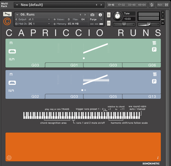Image resolution: width=171 pixels, height=166 pixels.
Task: Click keyboard-shaped icon in blue run section
Action: tap(12, 83)
